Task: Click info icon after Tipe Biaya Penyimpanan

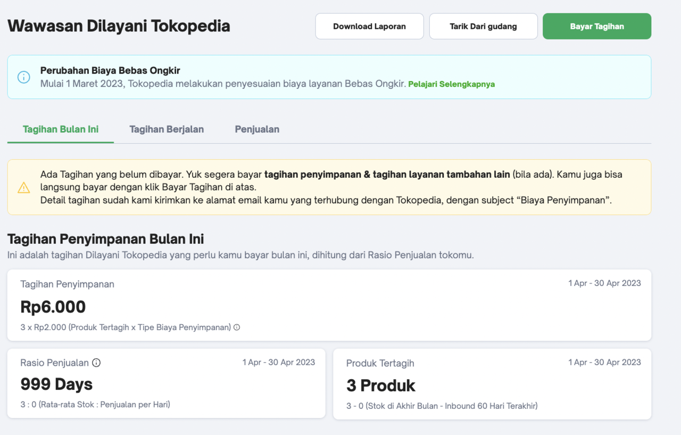Action: coord(237,327)
